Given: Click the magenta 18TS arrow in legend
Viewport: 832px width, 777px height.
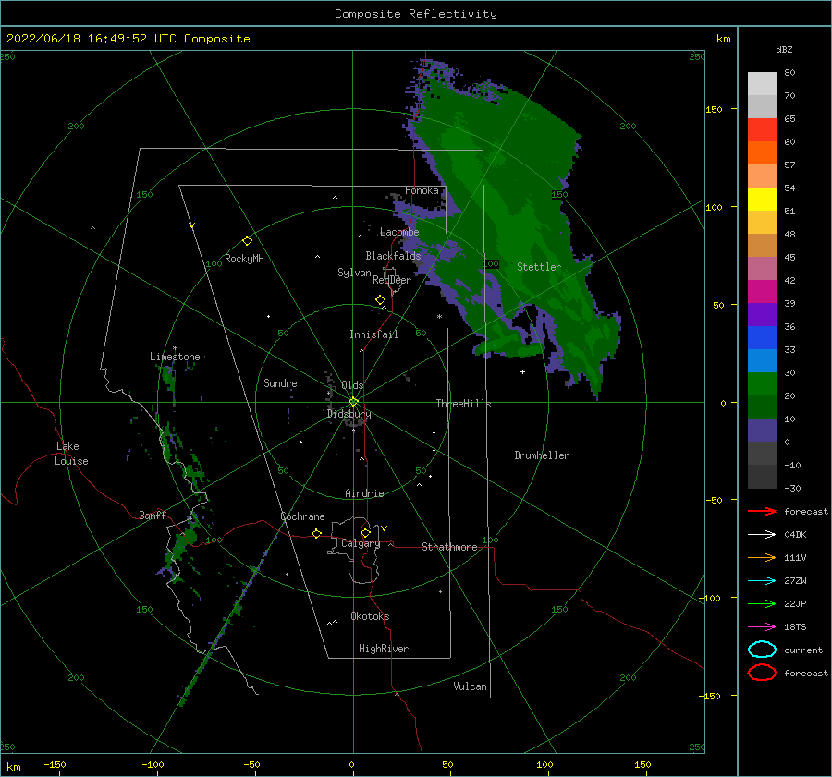Looking at the screenshot, I should pyautogui.click(x=762, y=627).
